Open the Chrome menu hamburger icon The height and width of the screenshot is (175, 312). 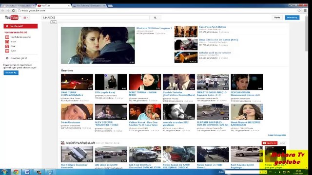(x=305, y=11)
